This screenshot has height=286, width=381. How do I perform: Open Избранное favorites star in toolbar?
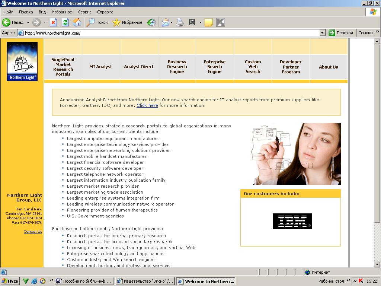[x=127, y=22]
